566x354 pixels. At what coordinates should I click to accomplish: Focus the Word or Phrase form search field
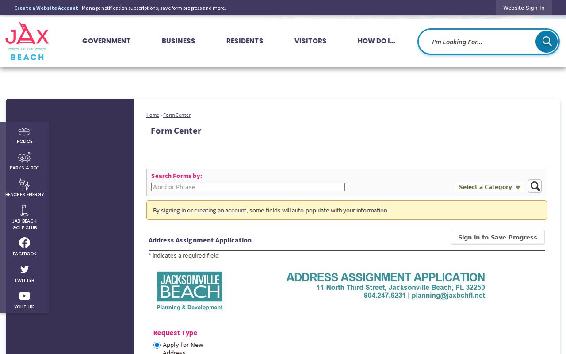pos(248,187)
